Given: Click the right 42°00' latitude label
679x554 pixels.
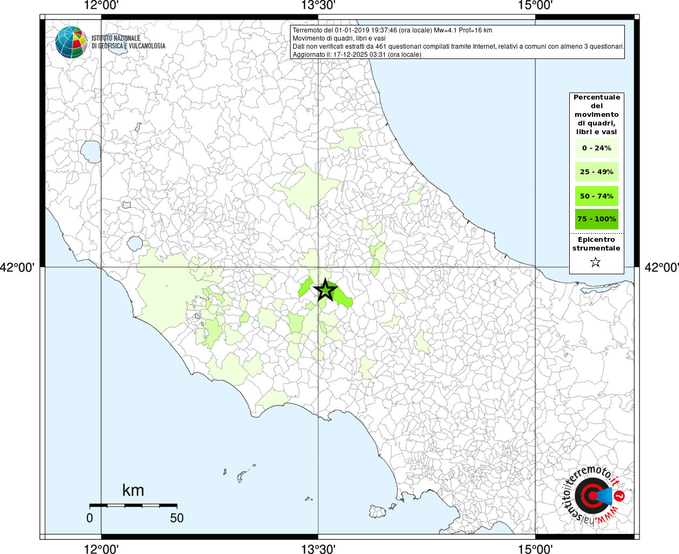Looking at the screenshot, I should pos(662,267).
